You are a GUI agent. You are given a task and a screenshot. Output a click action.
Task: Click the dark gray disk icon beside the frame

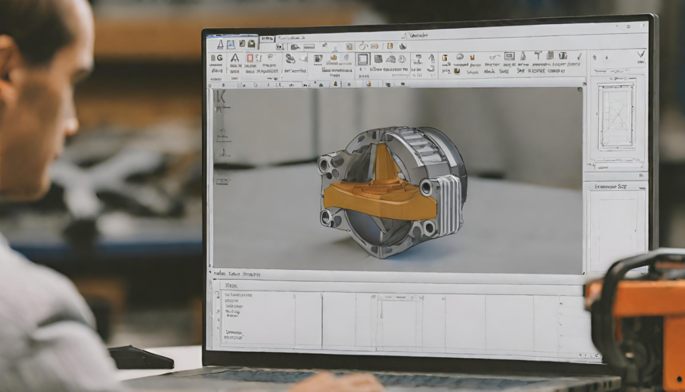[x=379, y=58]
